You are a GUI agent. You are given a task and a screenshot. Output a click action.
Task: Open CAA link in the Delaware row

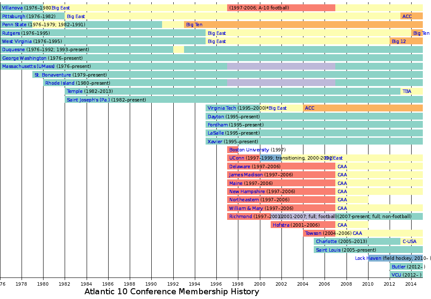342,166
